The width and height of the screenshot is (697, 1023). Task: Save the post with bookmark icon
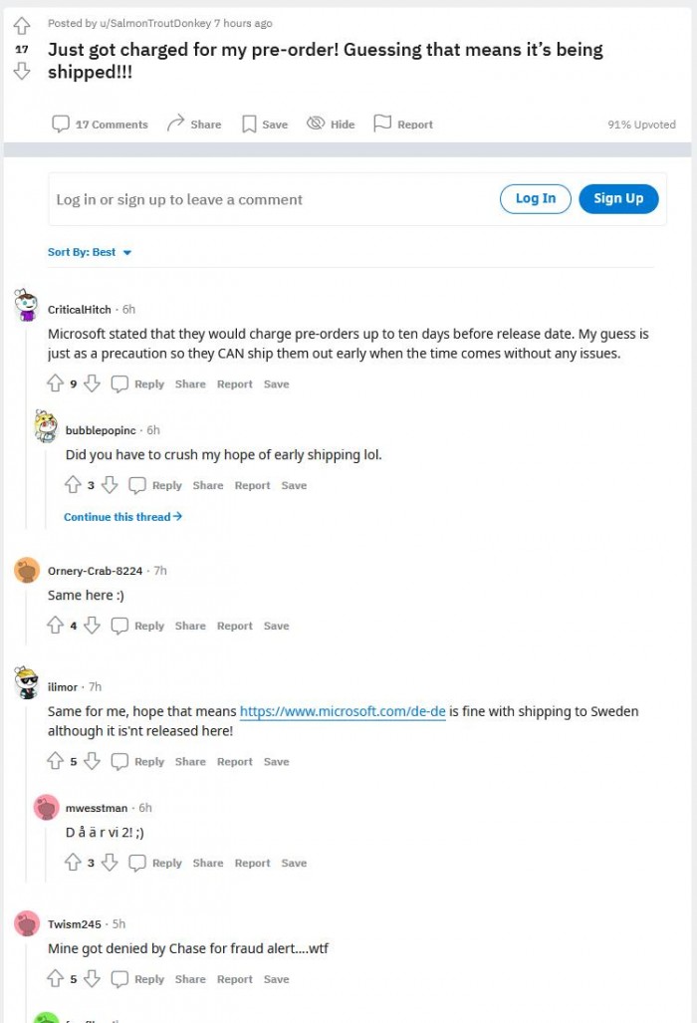click(264, 125)
